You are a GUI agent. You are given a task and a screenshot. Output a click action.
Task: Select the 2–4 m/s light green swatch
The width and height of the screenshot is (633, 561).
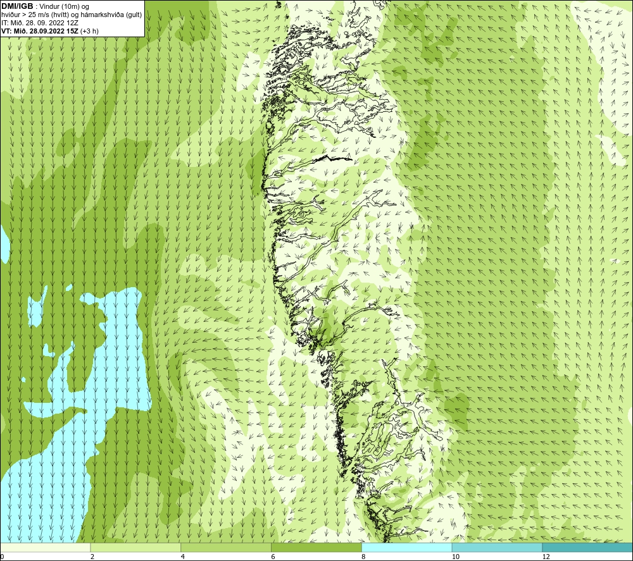[135, 548]
